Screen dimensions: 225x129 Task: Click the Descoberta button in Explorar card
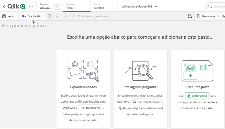(90, 108)
